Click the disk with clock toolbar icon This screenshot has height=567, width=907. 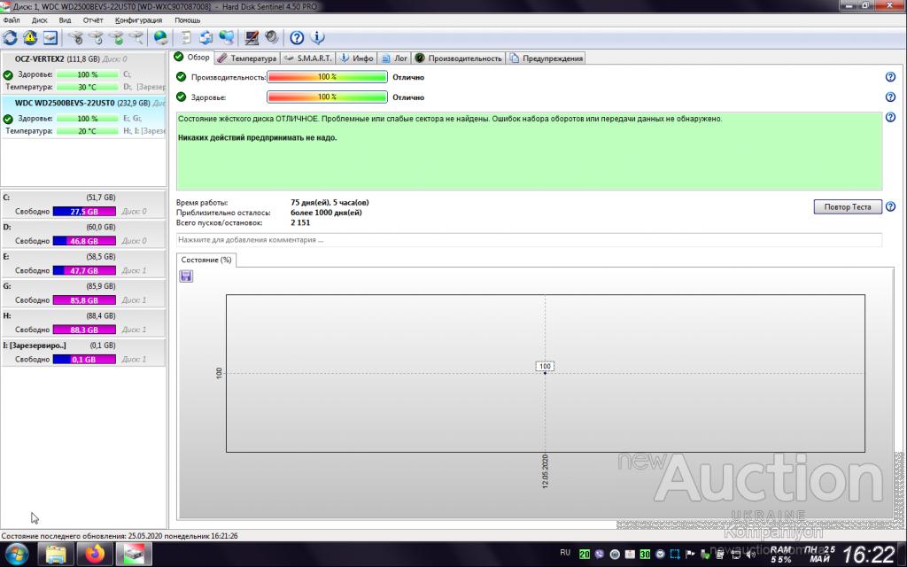(x=96, y=37)
